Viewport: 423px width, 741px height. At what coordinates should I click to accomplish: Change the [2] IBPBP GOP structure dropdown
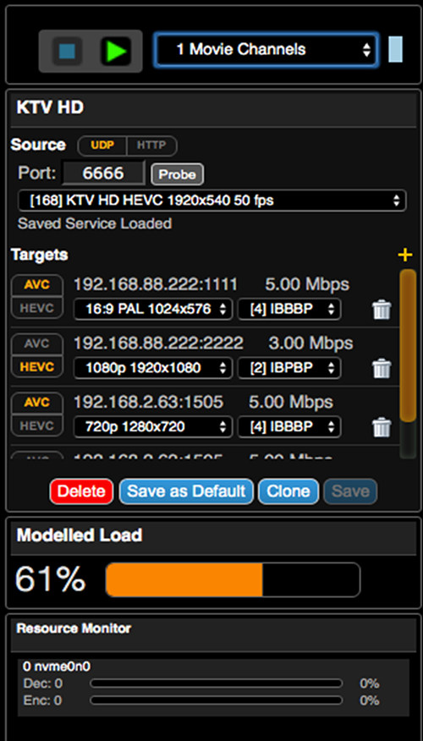[289, 368]
